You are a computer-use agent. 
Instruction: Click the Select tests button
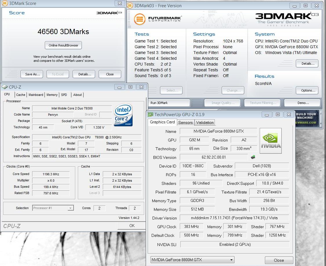pos(171,90)
